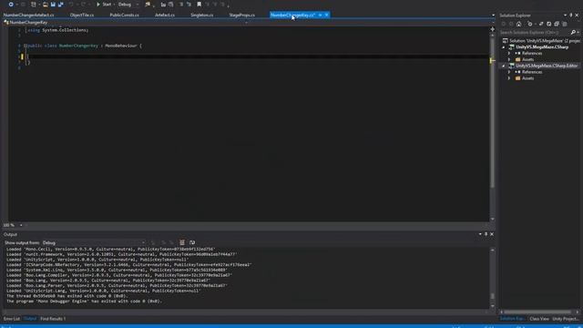Pin the NumberChangerKey.cs tab

point(320,15)
